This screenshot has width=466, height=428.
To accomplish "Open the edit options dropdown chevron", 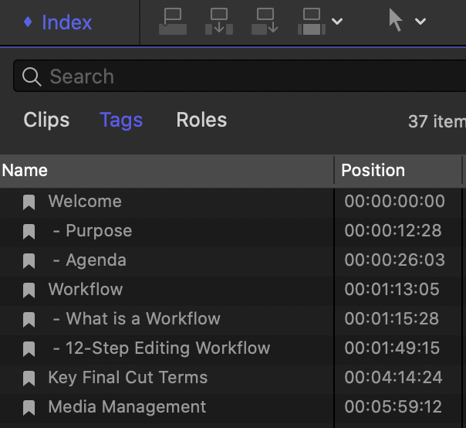I will [337, 22].
